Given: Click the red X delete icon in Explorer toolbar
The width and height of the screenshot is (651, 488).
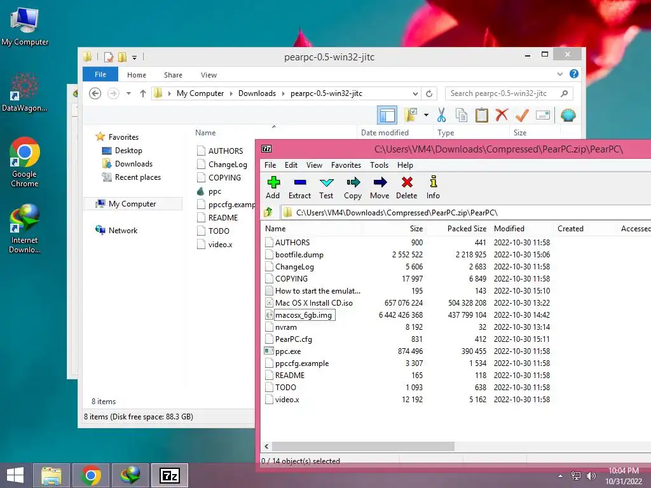Looking at the screenshot, I should [502, 115].
